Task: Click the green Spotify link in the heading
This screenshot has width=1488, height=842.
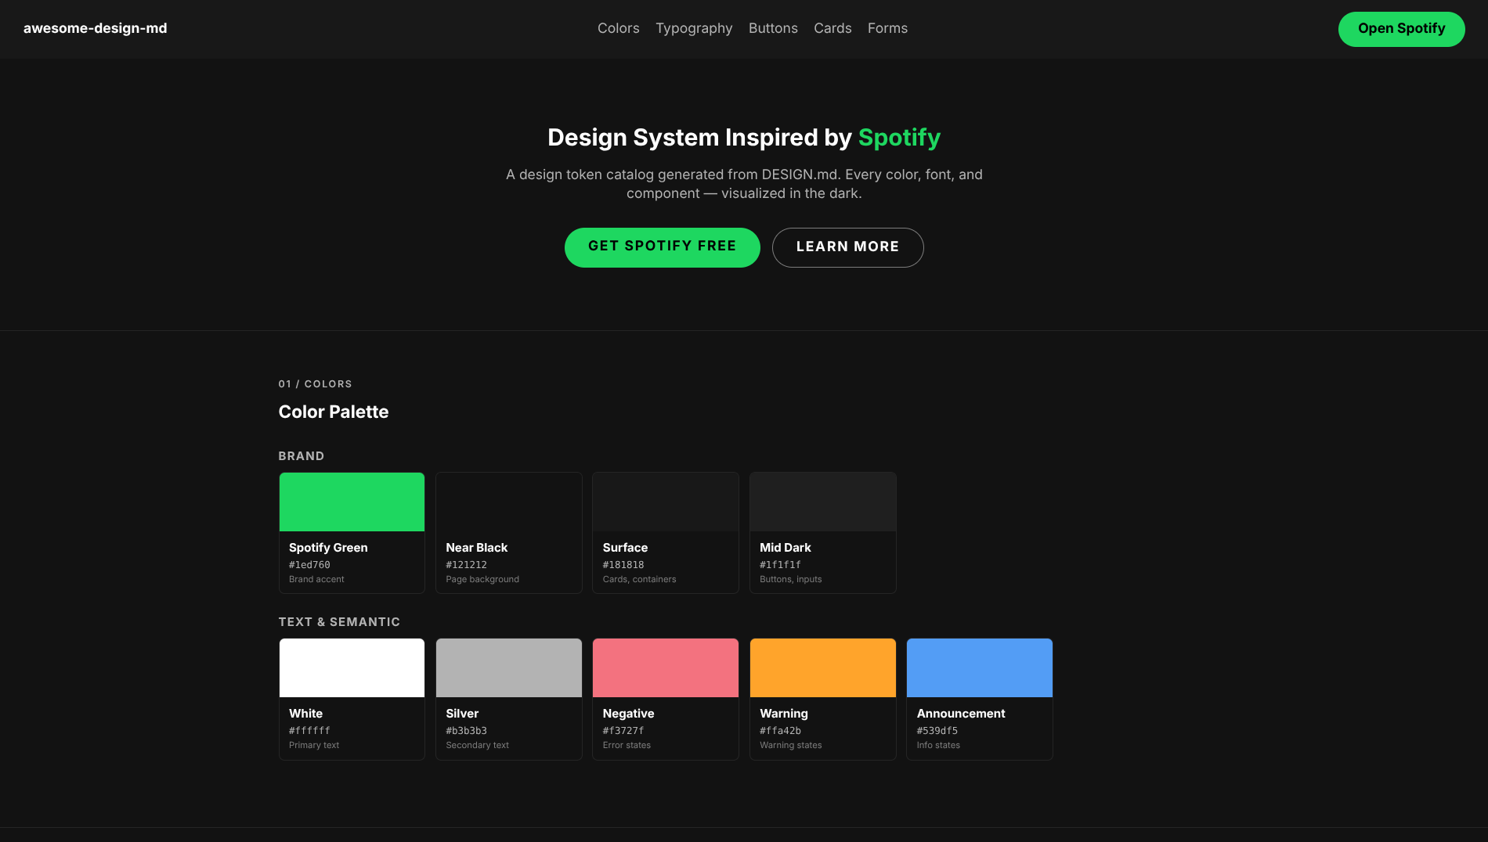Action: tap(900, 137)
